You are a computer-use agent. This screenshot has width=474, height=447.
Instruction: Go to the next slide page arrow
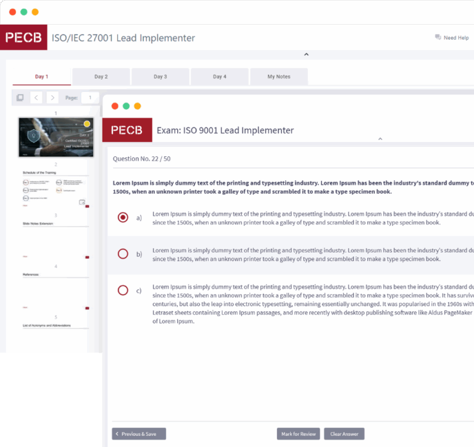point(52,98)
